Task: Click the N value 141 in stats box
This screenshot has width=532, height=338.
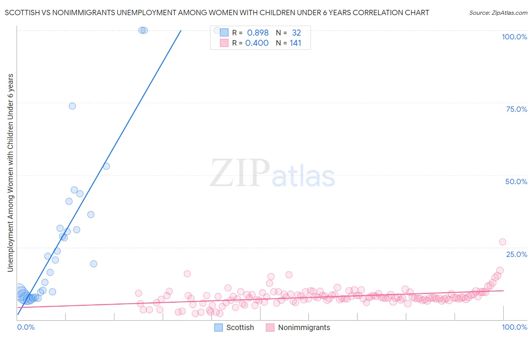Action: pos(296,43)
